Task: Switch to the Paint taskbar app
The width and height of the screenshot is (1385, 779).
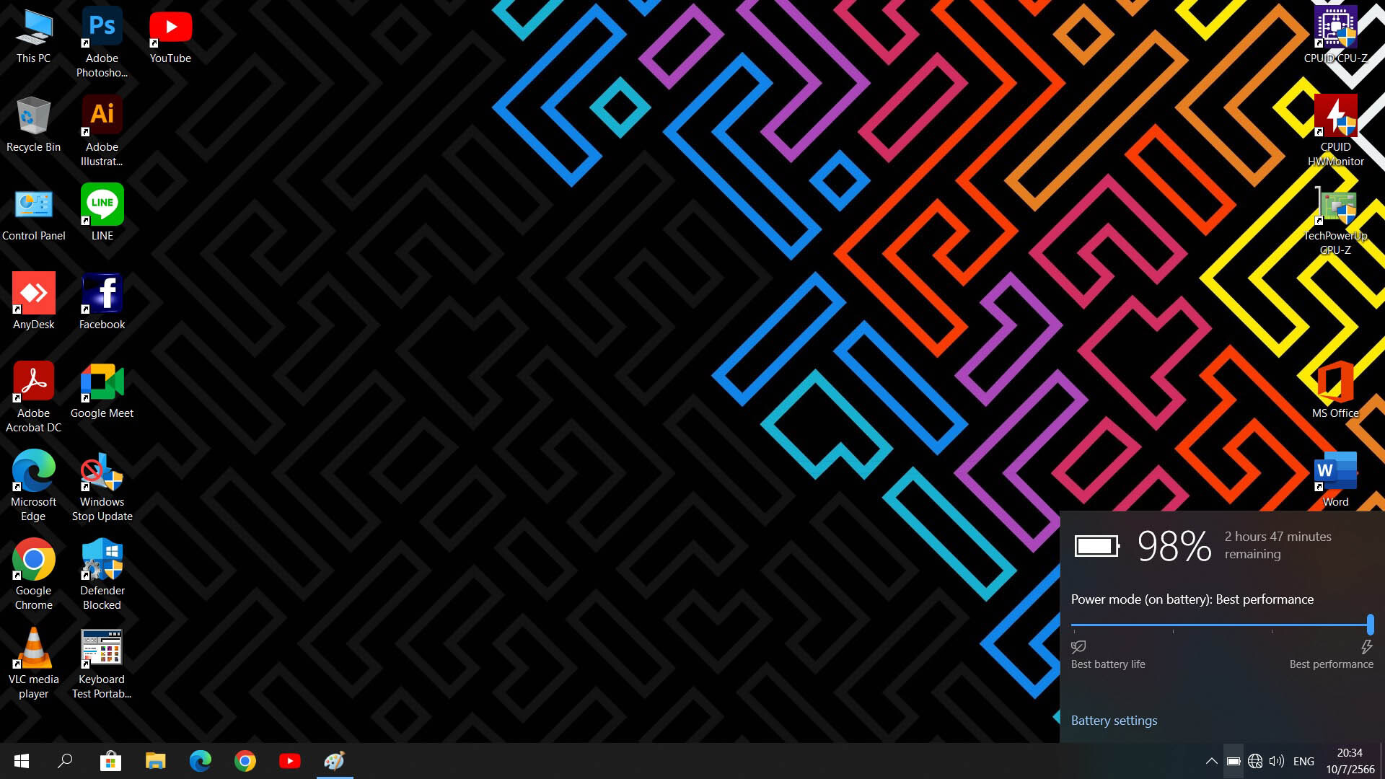Action: click(335, 761)
